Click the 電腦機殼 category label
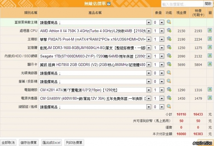Image resolution: width=214 pixels, height=146 pixels. pos(31,90)
